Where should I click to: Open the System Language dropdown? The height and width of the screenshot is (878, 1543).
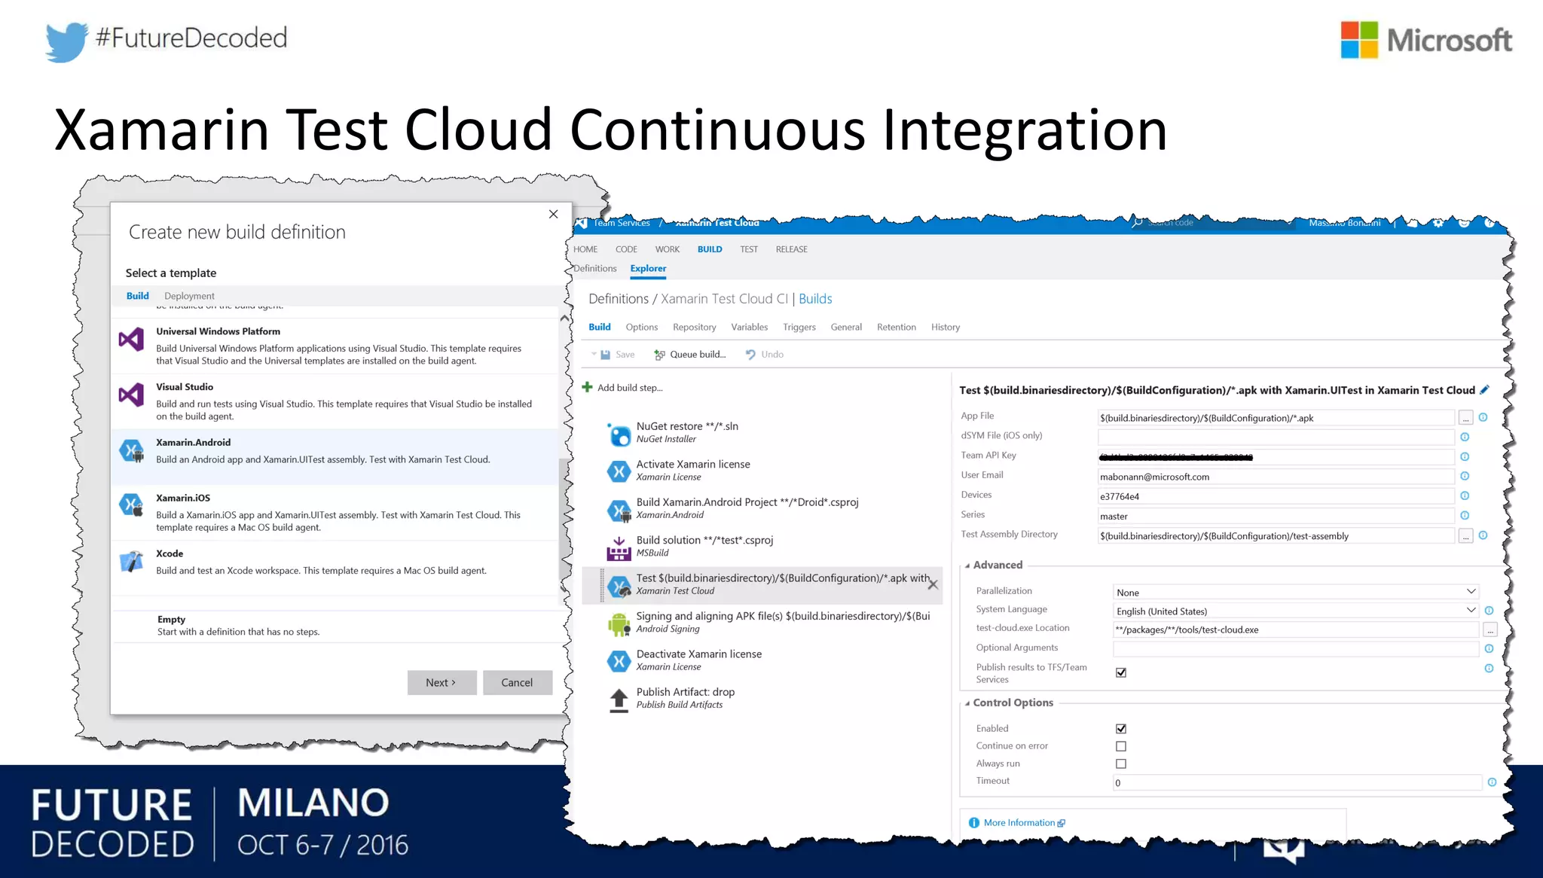1296,611
